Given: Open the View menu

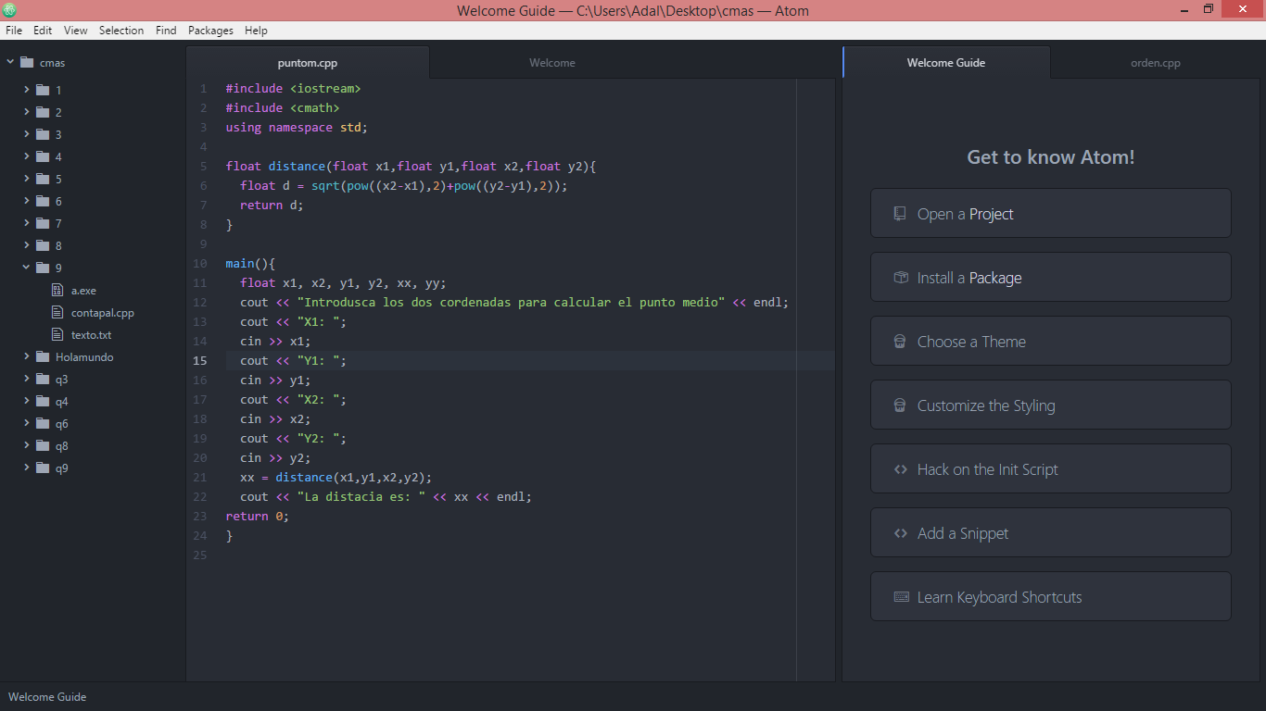Looking at the screenshot, I should tap(76, 31).
